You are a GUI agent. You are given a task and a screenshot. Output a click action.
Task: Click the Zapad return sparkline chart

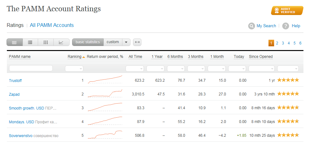coord(105,94)
